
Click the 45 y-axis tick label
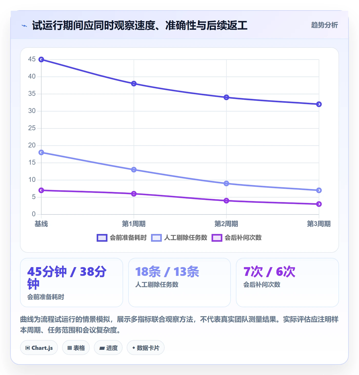tap(32, 59)
